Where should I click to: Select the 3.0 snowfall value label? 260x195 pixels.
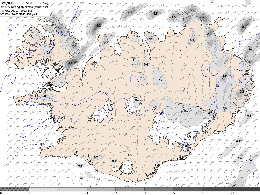point(244,27)
